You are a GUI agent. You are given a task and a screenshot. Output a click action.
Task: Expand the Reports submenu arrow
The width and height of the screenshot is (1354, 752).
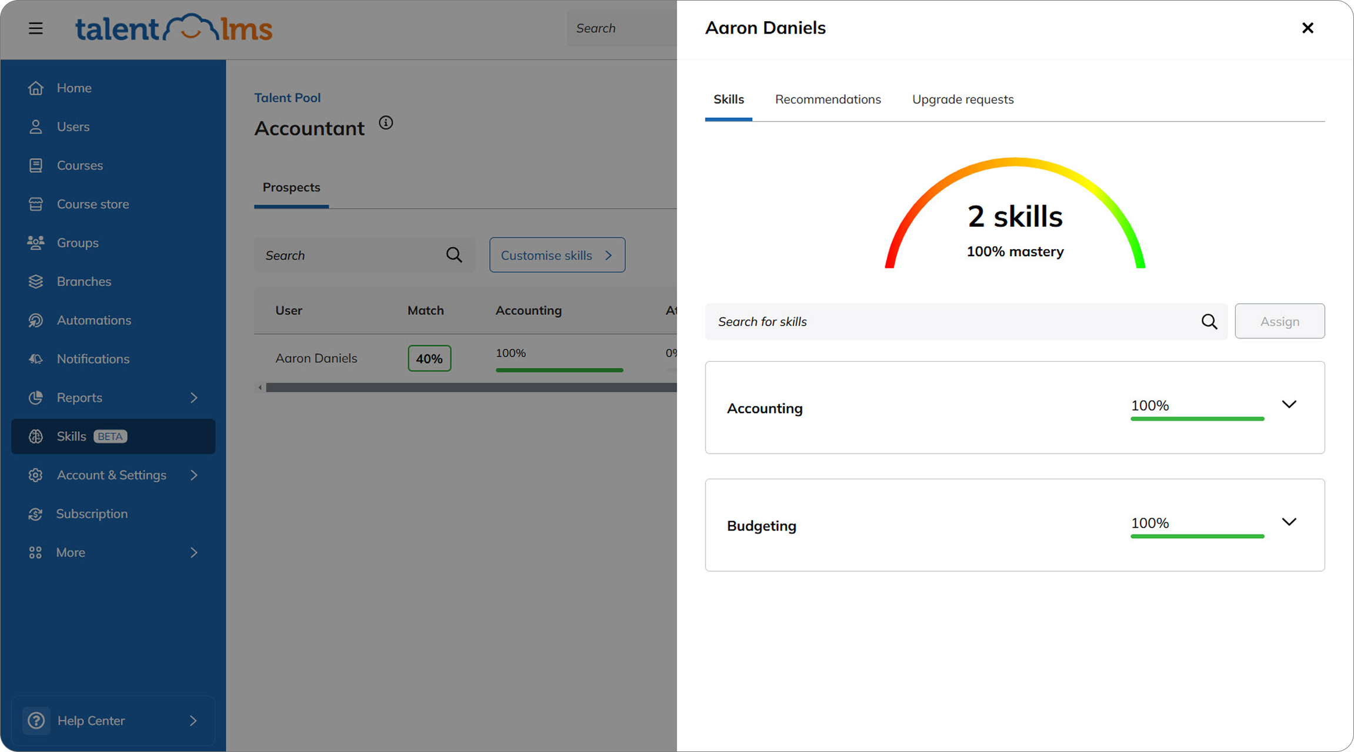coord(194,398)
